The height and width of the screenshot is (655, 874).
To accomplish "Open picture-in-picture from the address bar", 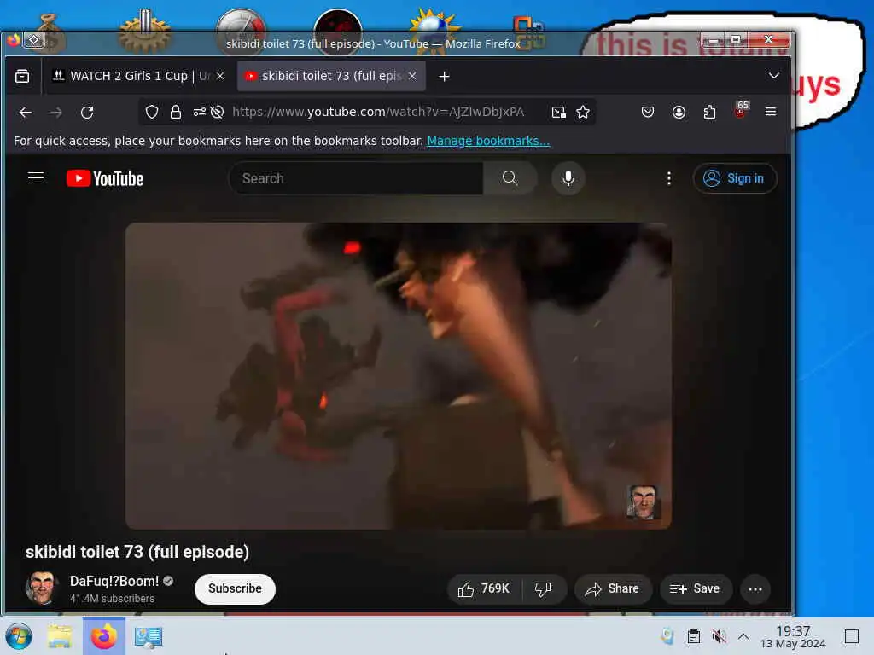I will (x=558, y=113).
